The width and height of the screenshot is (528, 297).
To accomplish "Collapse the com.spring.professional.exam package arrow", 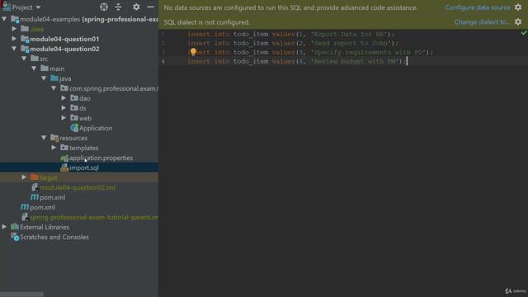I will (x=54, y=88).
